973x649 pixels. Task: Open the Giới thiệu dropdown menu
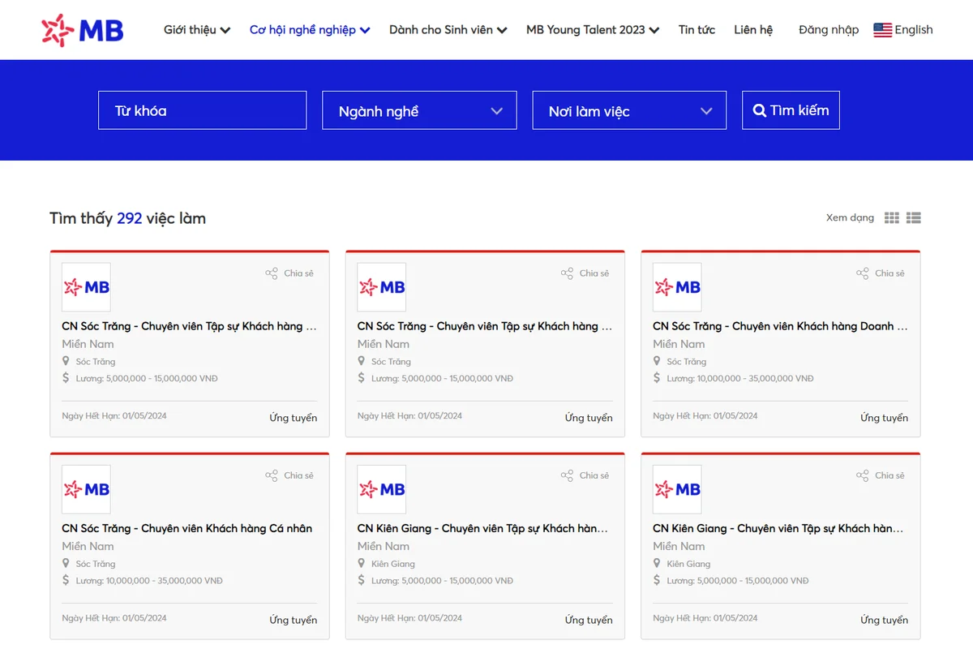point(197,30)
